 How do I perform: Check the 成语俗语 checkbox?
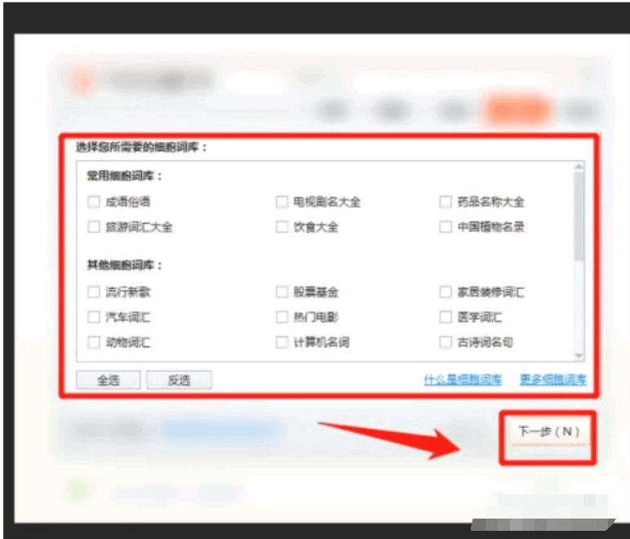[94, 202]
